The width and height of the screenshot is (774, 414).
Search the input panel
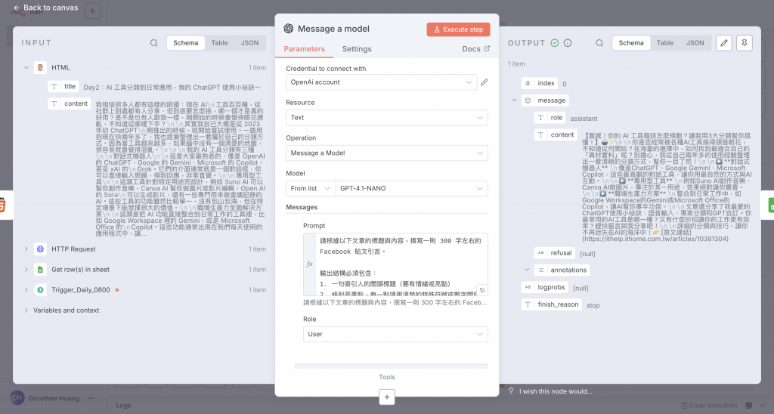coord(154,43)
